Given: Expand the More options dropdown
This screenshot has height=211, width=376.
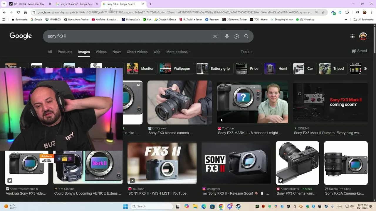Looking at the screenshot, I should [x=179, y=52].
